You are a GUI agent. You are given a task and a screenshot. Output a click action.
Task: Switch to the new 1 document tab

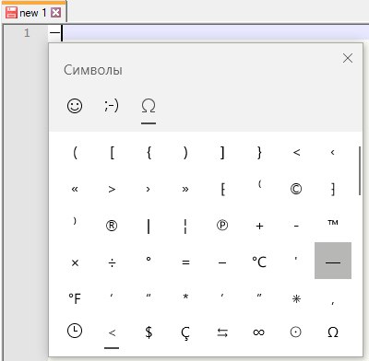coord(33,13)
